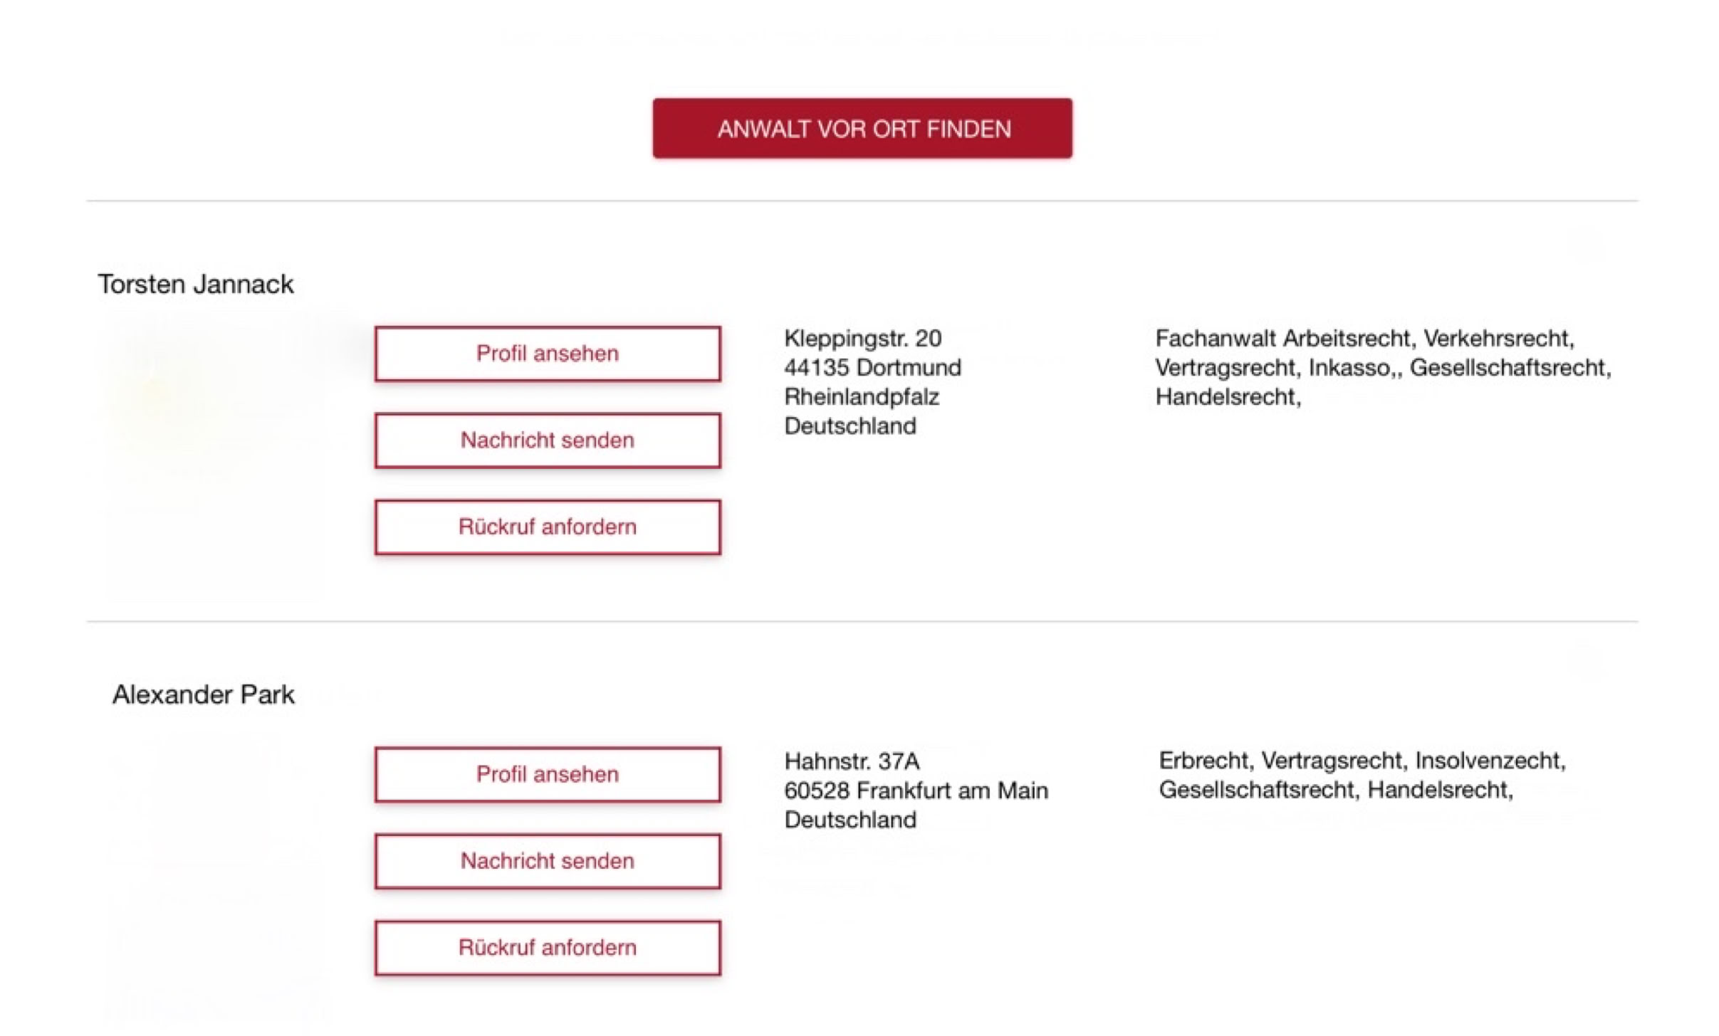Click the Fachanwalt Arbeitsrecht specialty text

(x=1282, y=338)
